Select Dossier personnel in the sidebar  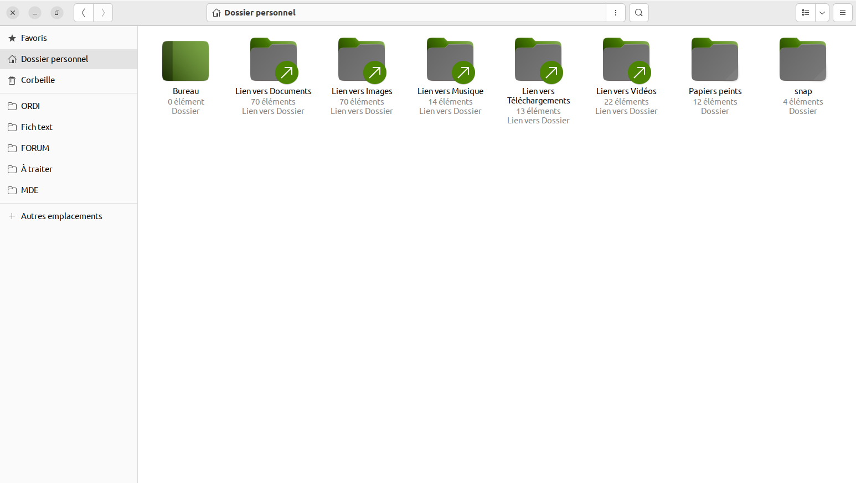click(x=69, y=59)
